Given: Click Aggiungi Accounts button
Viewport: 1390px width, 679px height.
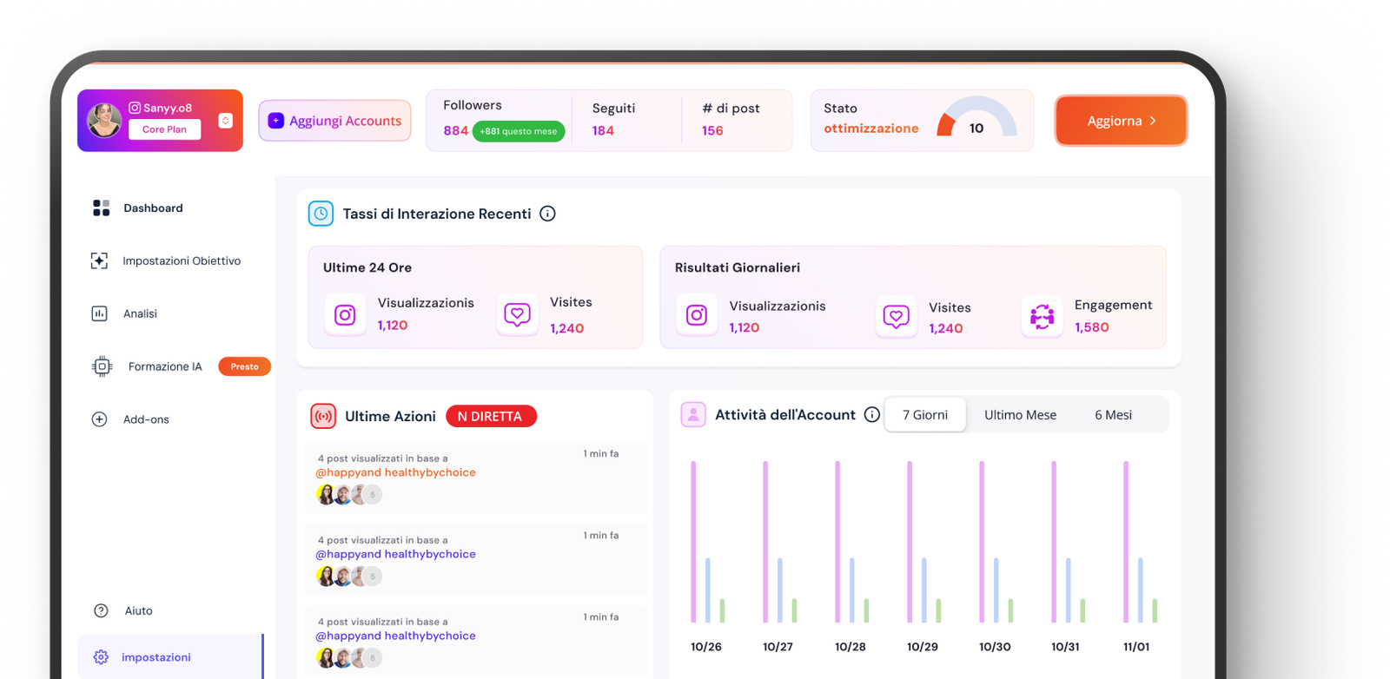Looking at the screenshot, I should click(335, 121).
